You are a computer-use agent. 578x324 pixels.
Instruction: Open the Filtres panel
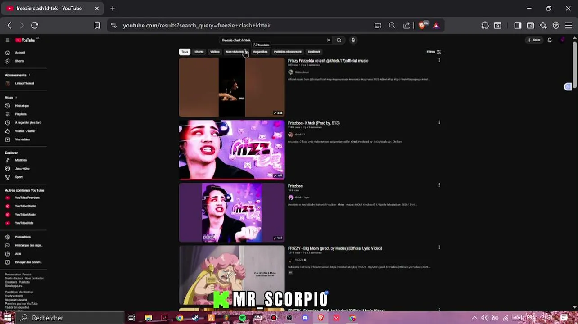(434, 52)
